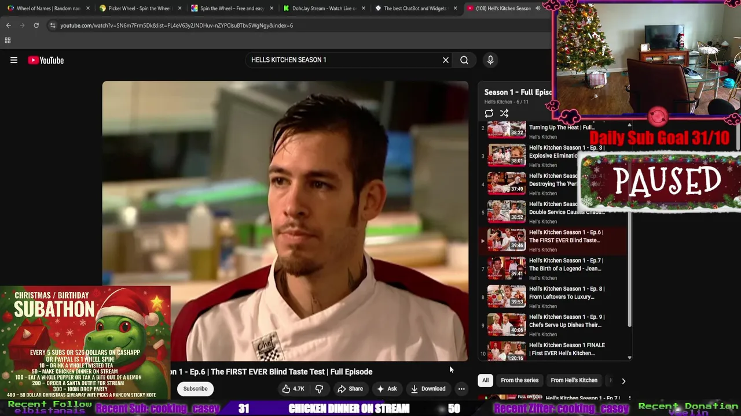Click the playlist scrollbar up arrow
This screenshot has width=741, height=416.
point(629,125)
